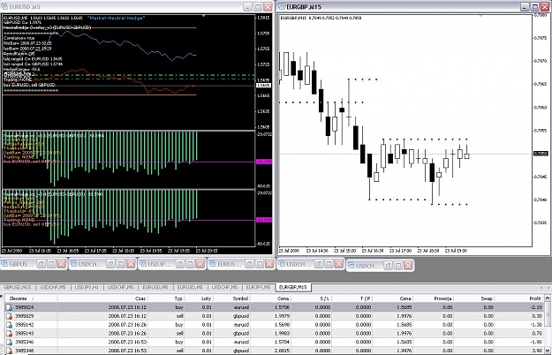Click the sell icon of order 3985348

click(x=9, y=351)
